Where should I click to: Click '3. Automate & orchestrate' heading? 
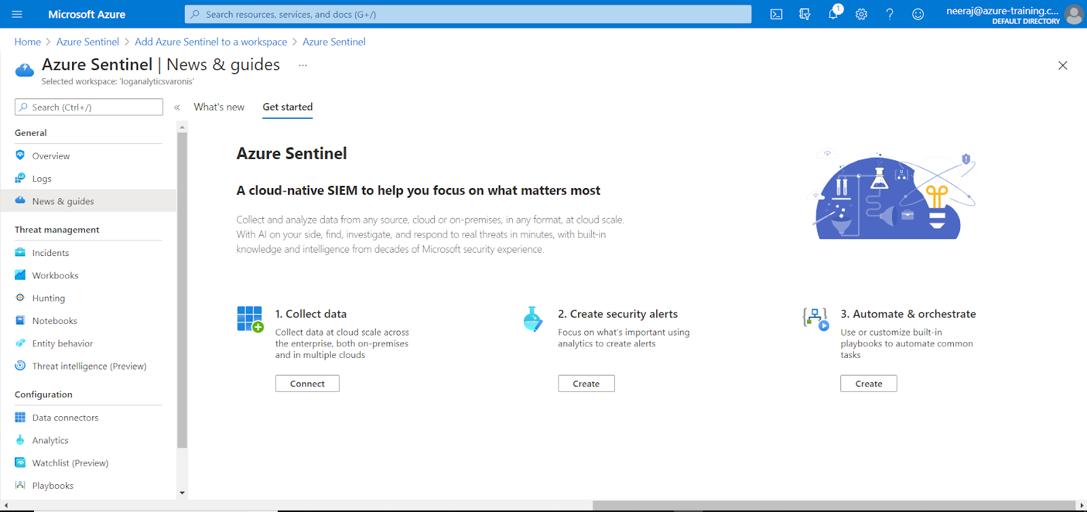coord(908,314)
